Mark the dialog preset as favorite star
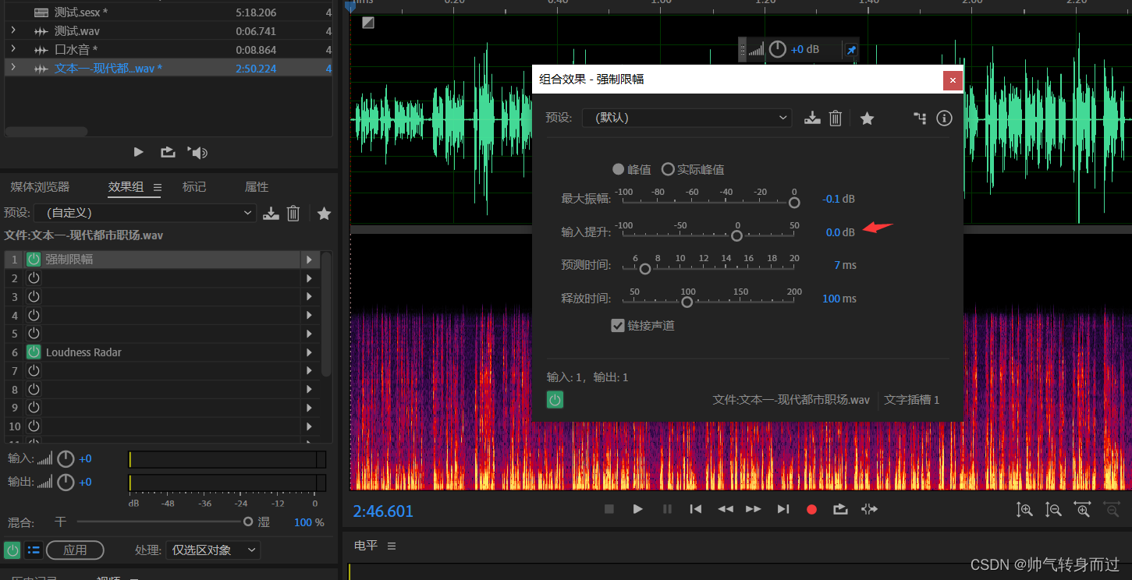Screen dimensions: 1132x580 tap(867, 118)
